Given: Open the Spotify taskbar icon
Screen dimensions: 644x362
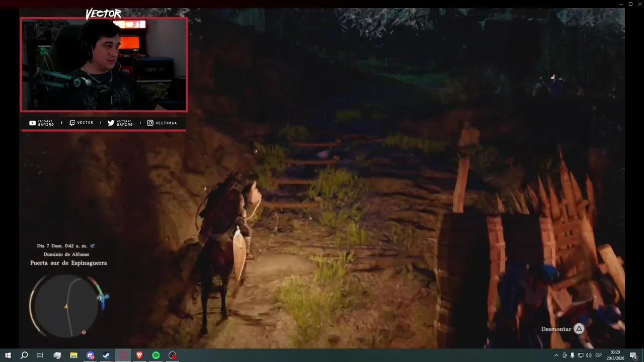Looking at the screenshot, I should click(156, 355).
